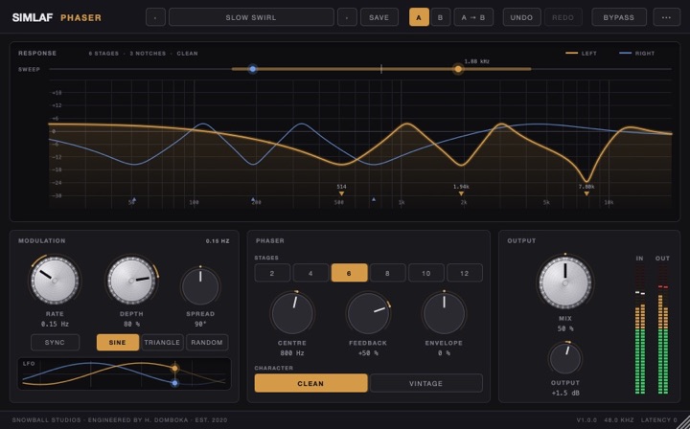Select the VINTAGE character mode
Screen dimensions: 690x429
pos(425,383)
